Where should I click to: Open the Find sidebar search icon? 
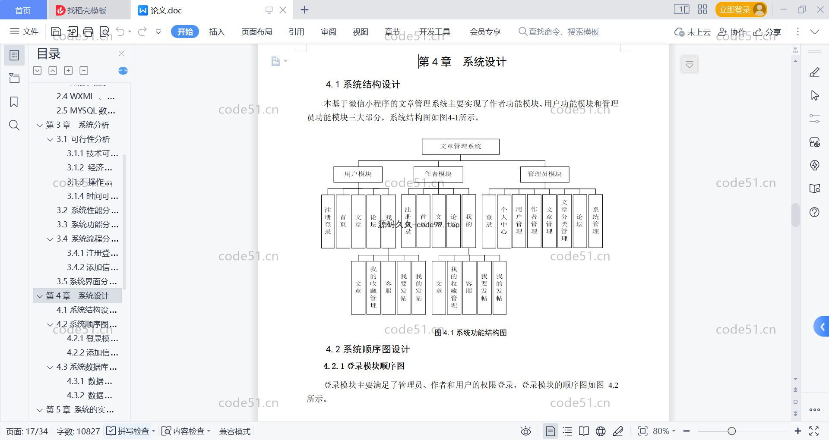coord(14,125)
